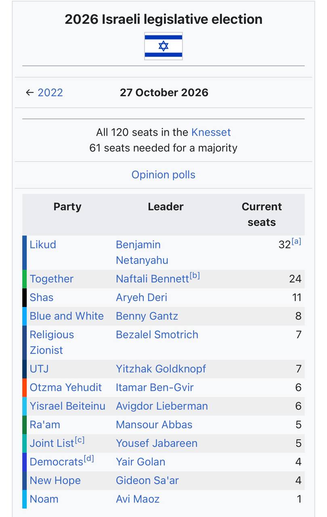This screenshot has height=517, width=327.
Task: Click the Blue and White party link
Action: [67, 316]
